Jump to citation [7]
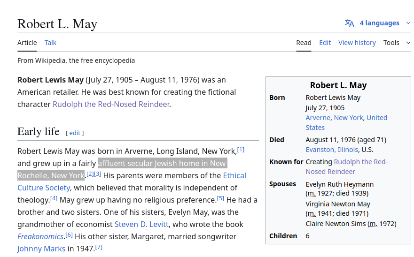The height and width of the screenshot is (257, 414). tap(99, 247)
